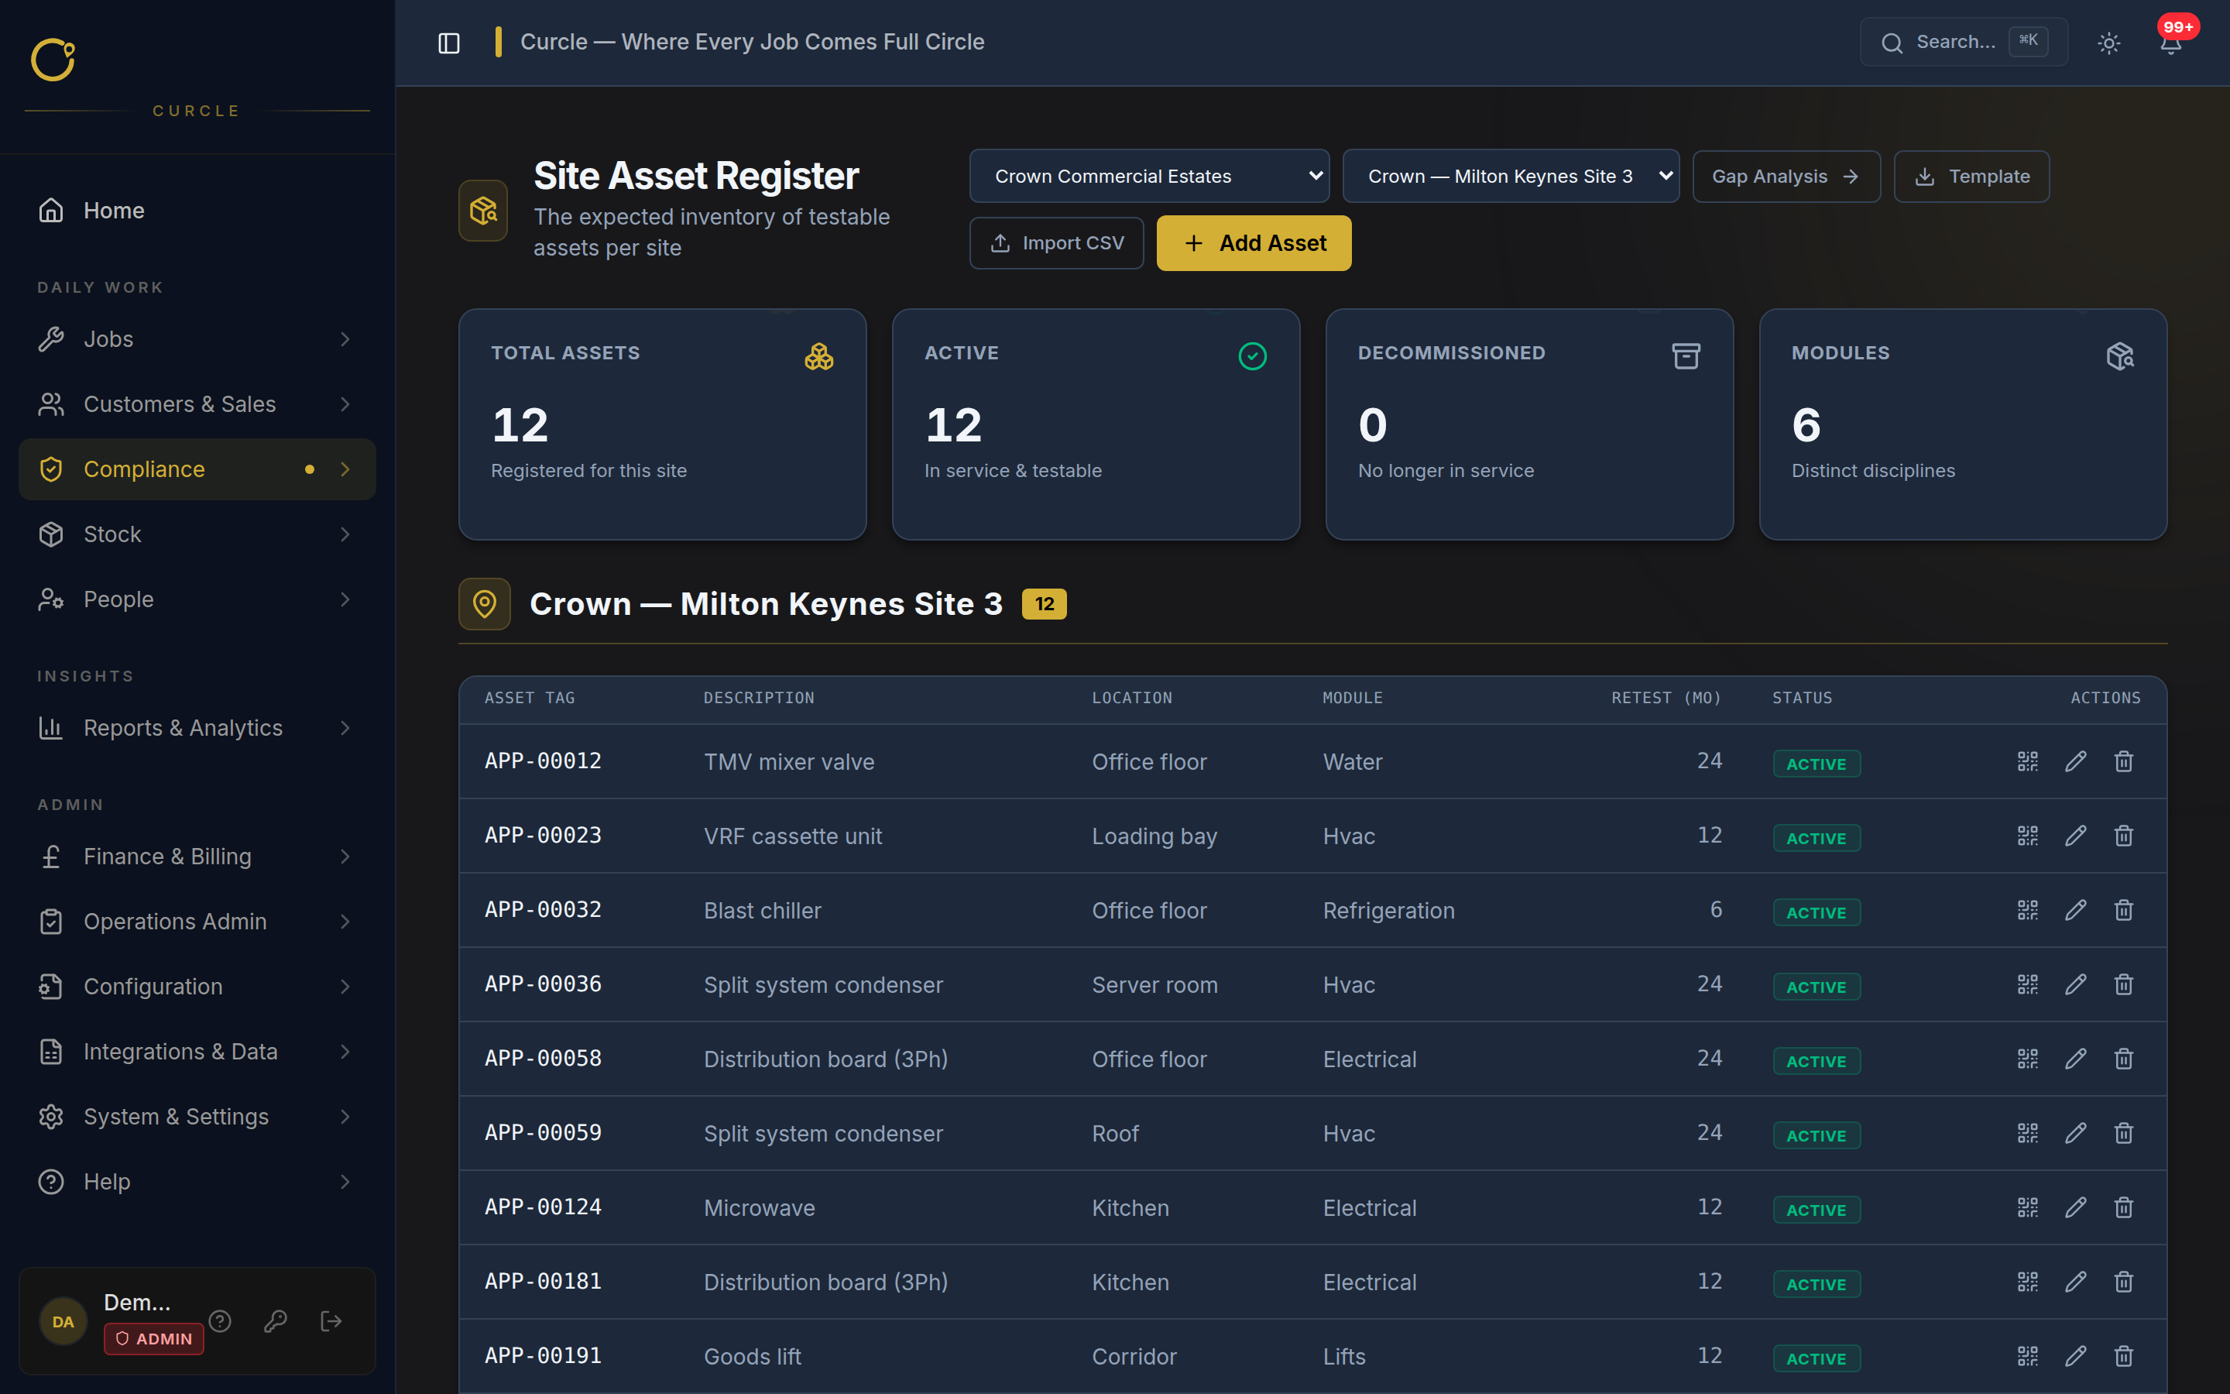Edit asset APP-00012 with pencil icon

[2075, 761]
